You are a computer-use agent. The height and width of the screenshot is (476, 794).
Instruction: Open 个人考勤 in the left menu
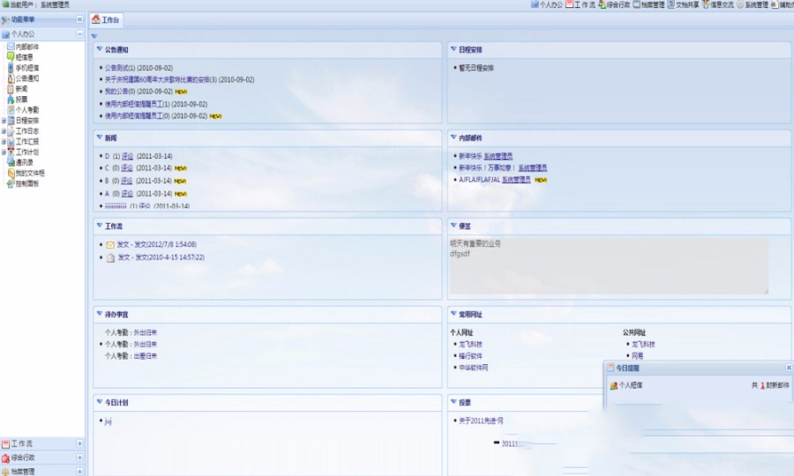26,109
